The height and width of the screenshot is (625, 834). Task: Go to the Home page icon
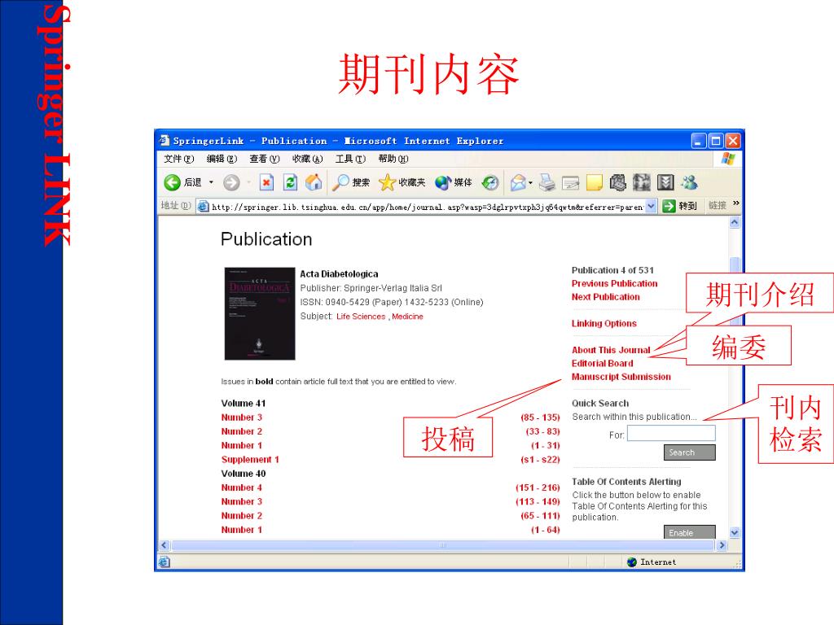point(314,182)
